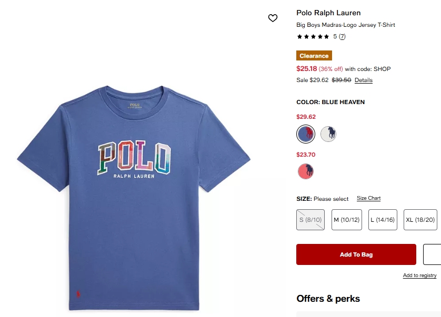Viewport: 441px width, 317px height.
Task: Click the Add To Bag button
Action: tap(356, 254)
